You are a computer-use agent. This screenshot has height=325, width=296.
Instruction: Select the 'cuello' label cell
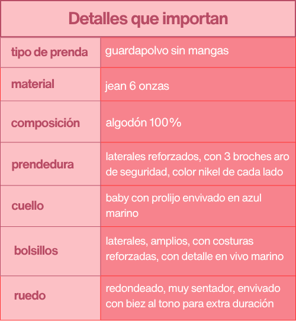[x=50, y=206]
